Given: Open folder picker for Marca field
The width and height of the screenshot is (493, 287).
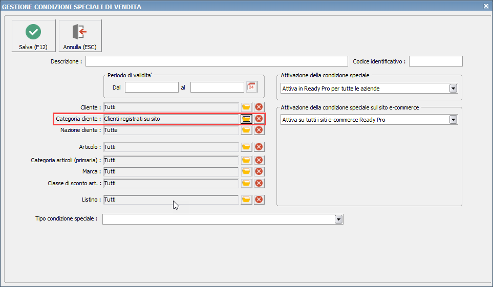Looking at the screenshot, I should click(x=246, y=171).
